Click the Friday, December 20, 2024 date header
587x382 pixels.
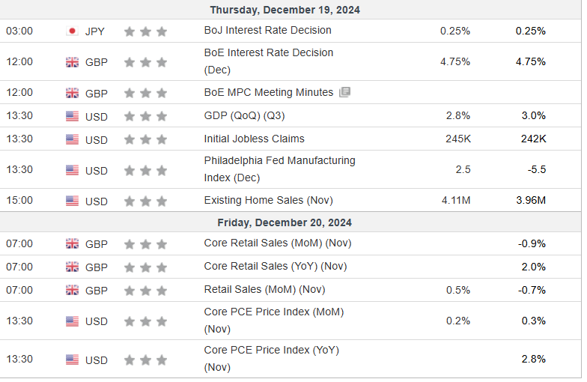pyautogui.click(x=285, y=222)
